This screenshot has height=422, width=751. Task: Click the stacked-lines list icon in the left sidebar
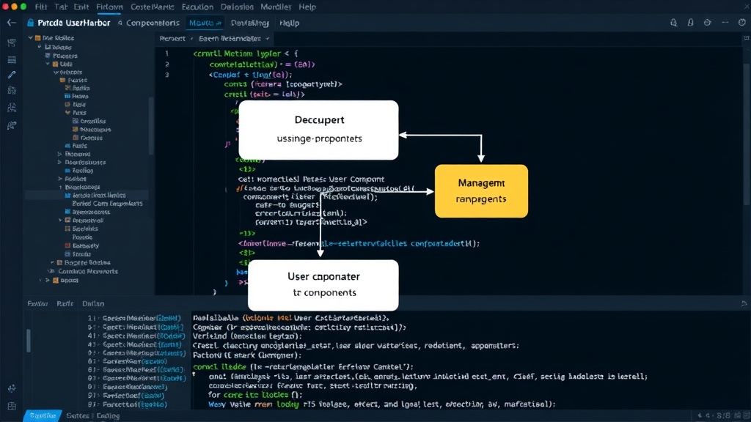point(12,59)
